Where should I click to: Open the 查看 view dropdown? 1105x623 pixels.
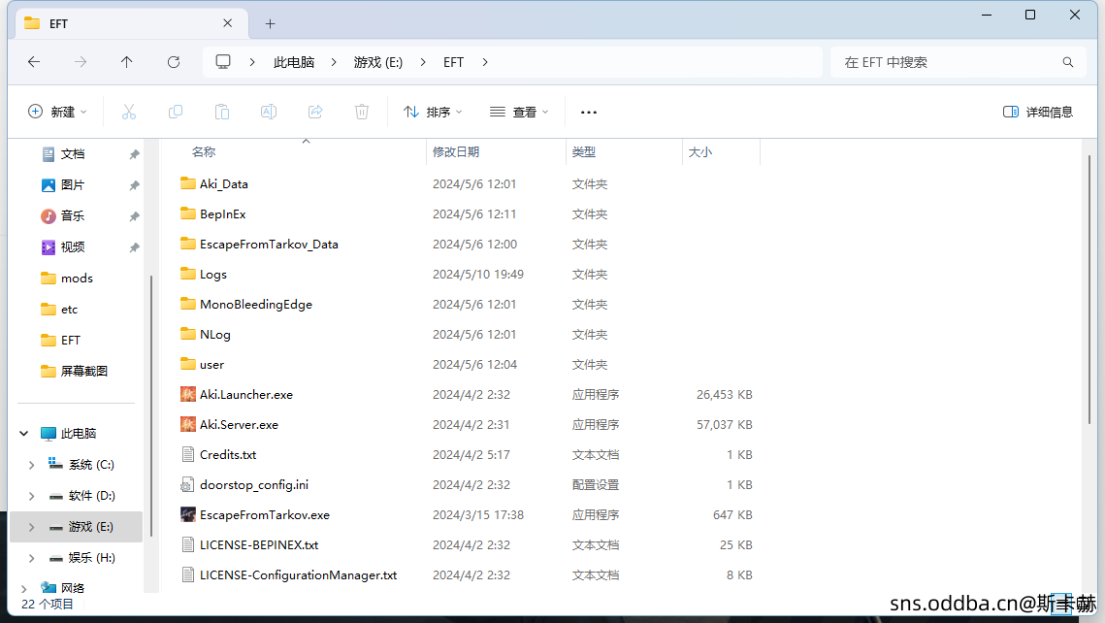pyautogui.click(x=519, y=112)
